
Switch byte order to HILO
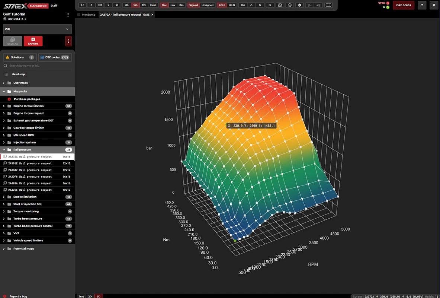232,5
